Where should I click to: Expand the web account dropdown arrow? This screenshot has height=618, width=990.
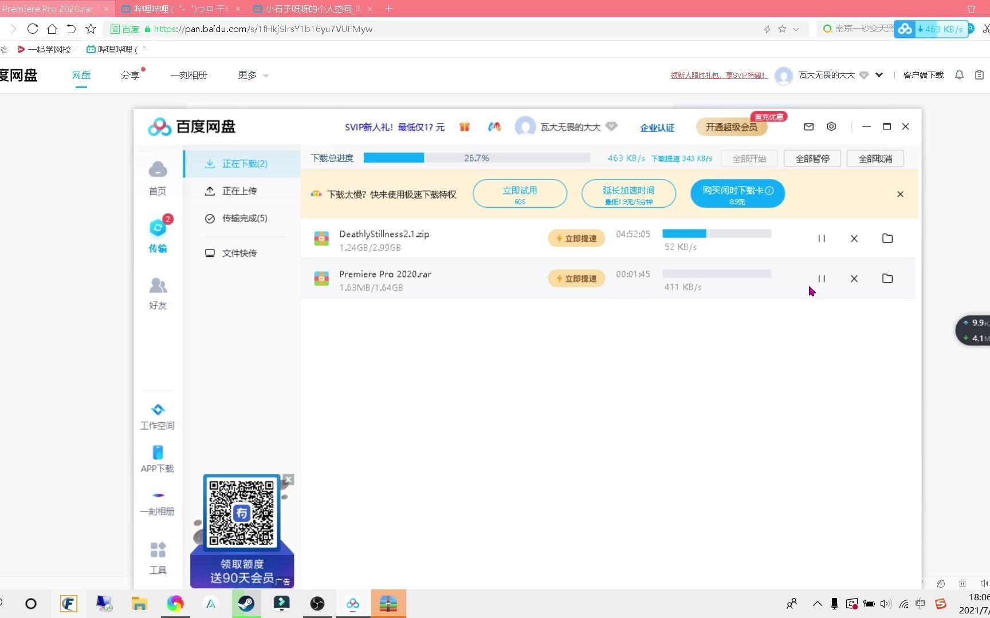pos(879,75)
